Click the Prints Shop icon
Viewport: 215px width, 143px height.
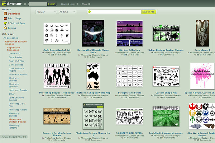(5, 18)
